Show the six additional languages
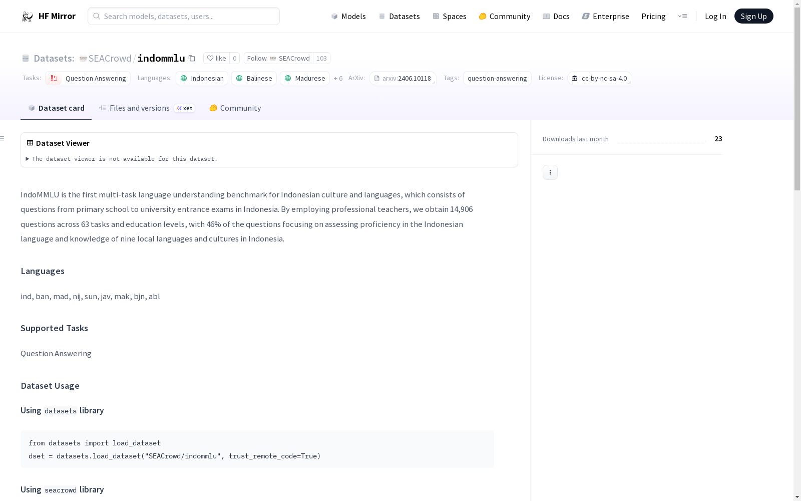The height and width of the screenshot is (501, 801). [338, 78]
